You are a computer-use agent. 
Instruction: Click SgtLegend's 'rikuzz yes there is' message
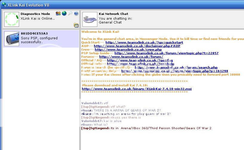[x=111, y=118]
